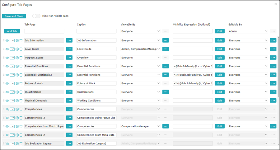
Task: Click Viewable By ellipsis for Level Guide row
Action: [x=166, y=49]
